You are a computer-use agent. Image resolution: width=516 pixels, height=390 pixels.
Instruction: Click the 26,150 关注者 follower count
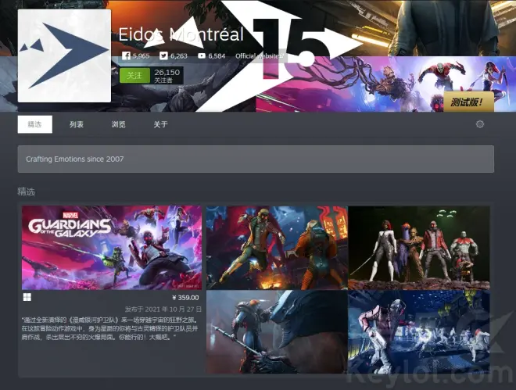(x=167, y=76)
